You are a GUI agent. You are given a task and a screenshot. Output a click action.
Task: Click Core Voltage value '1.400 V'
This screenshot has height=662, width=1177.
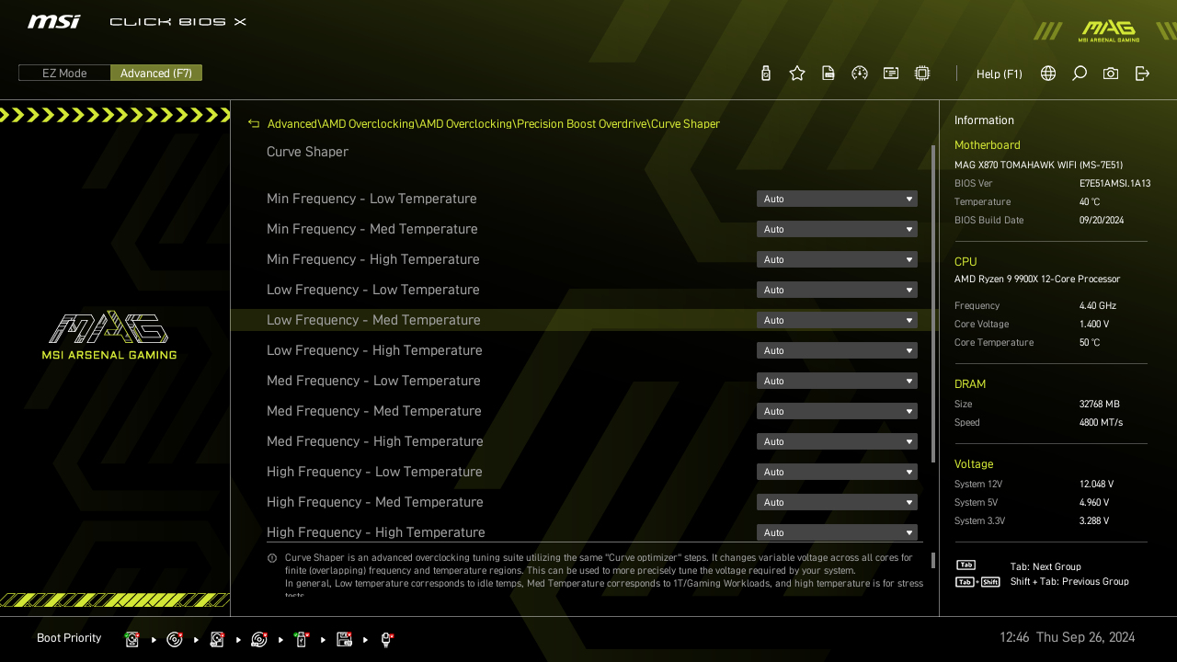(x=1094, y=325)
